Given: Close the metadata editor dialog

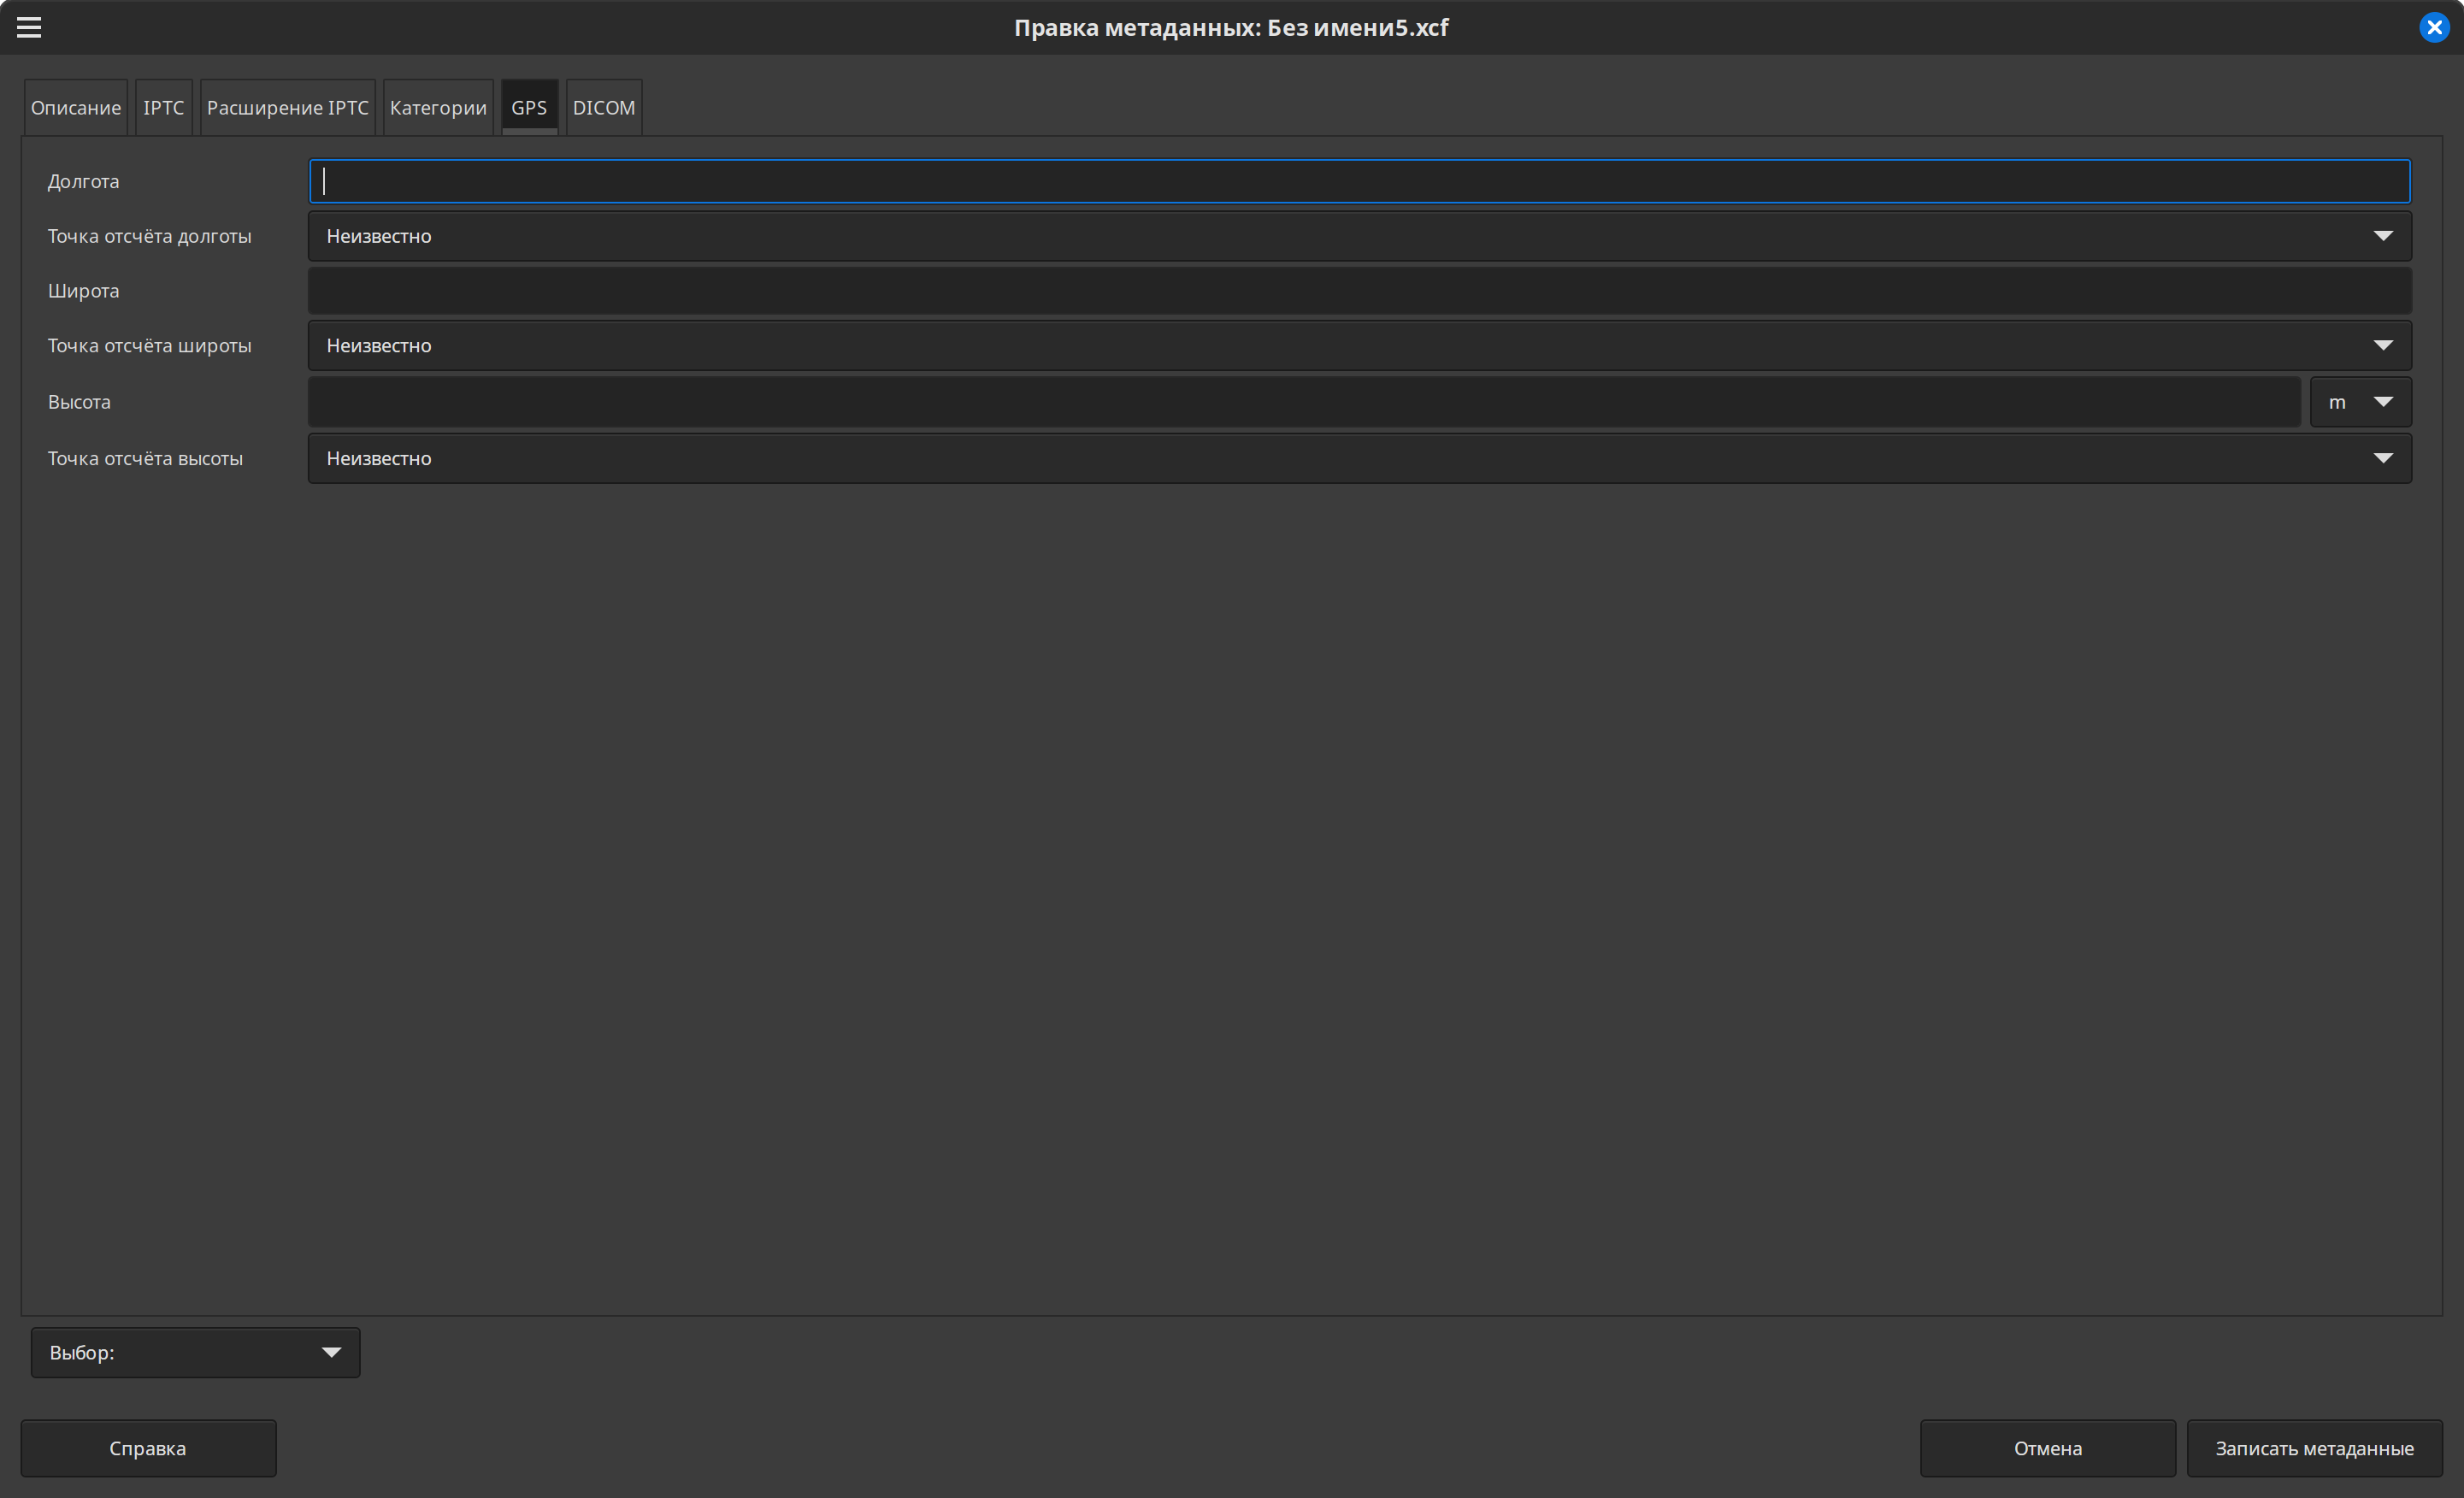Looking at the screenshot, I should coord(2434,28).
